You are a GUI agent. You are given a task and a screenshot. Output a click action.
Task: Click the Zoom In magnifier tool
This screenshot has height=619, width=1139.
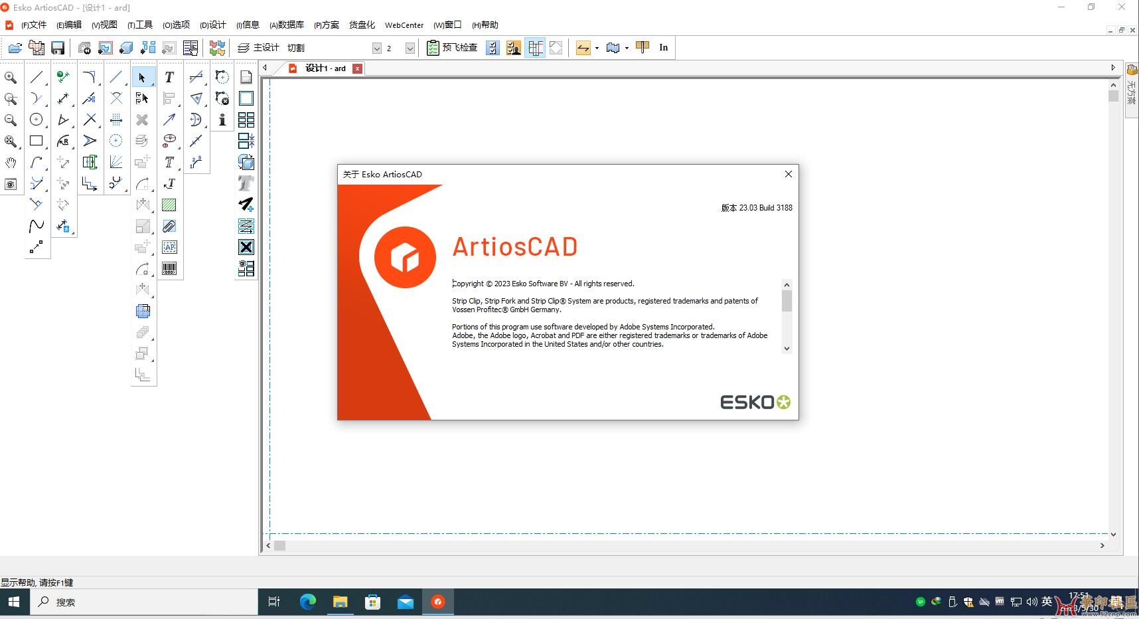[x=11, y=78]
